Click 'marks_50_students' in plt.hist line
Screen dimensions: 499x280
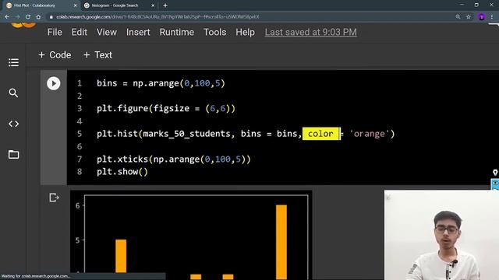187,134
